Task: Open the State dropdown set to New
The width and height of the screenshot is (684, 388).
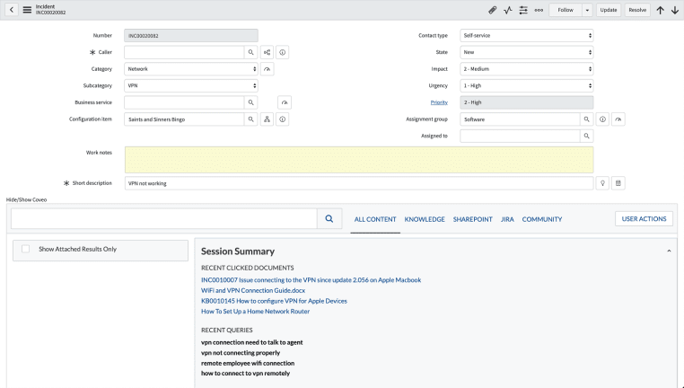Action: [526, 53]
